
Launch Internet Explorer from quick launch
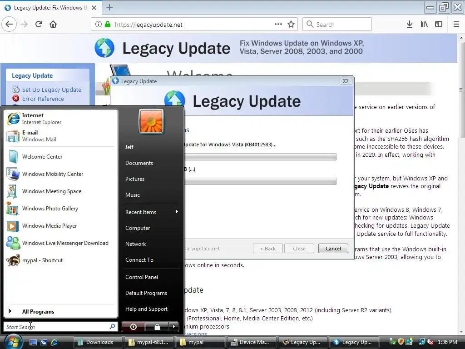click(54, 342)
